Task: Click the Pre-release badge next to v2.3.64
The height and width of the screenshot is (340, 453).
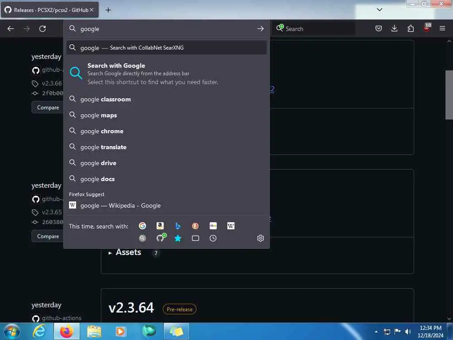Action: coord(180,309)
